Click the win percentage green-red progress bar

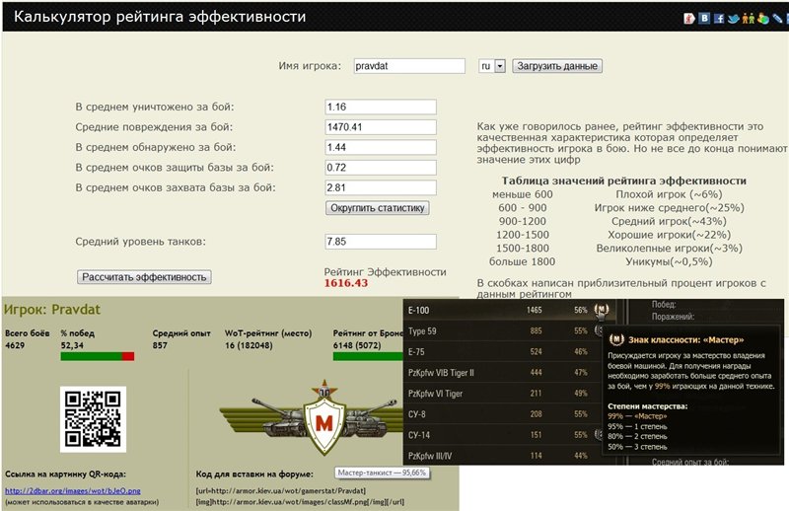(97, 355)
